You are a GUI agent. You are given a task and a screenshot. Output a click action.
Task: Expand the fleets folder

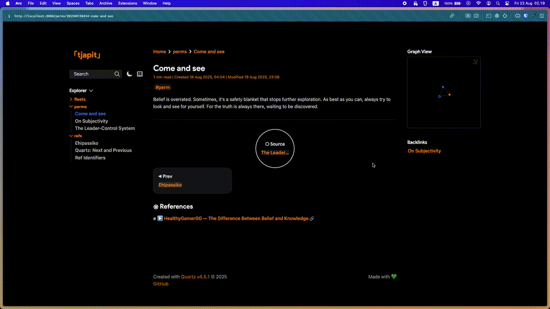click(79, 99)
